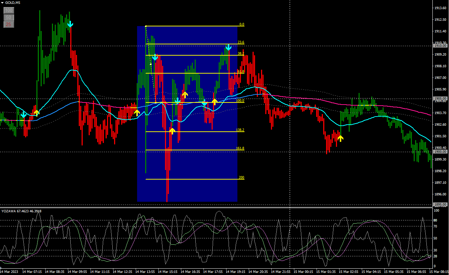This screenshot has width=449, height=275.
Task: Click the 14 Mar 07:15 time label
Action: click(32, 272)
